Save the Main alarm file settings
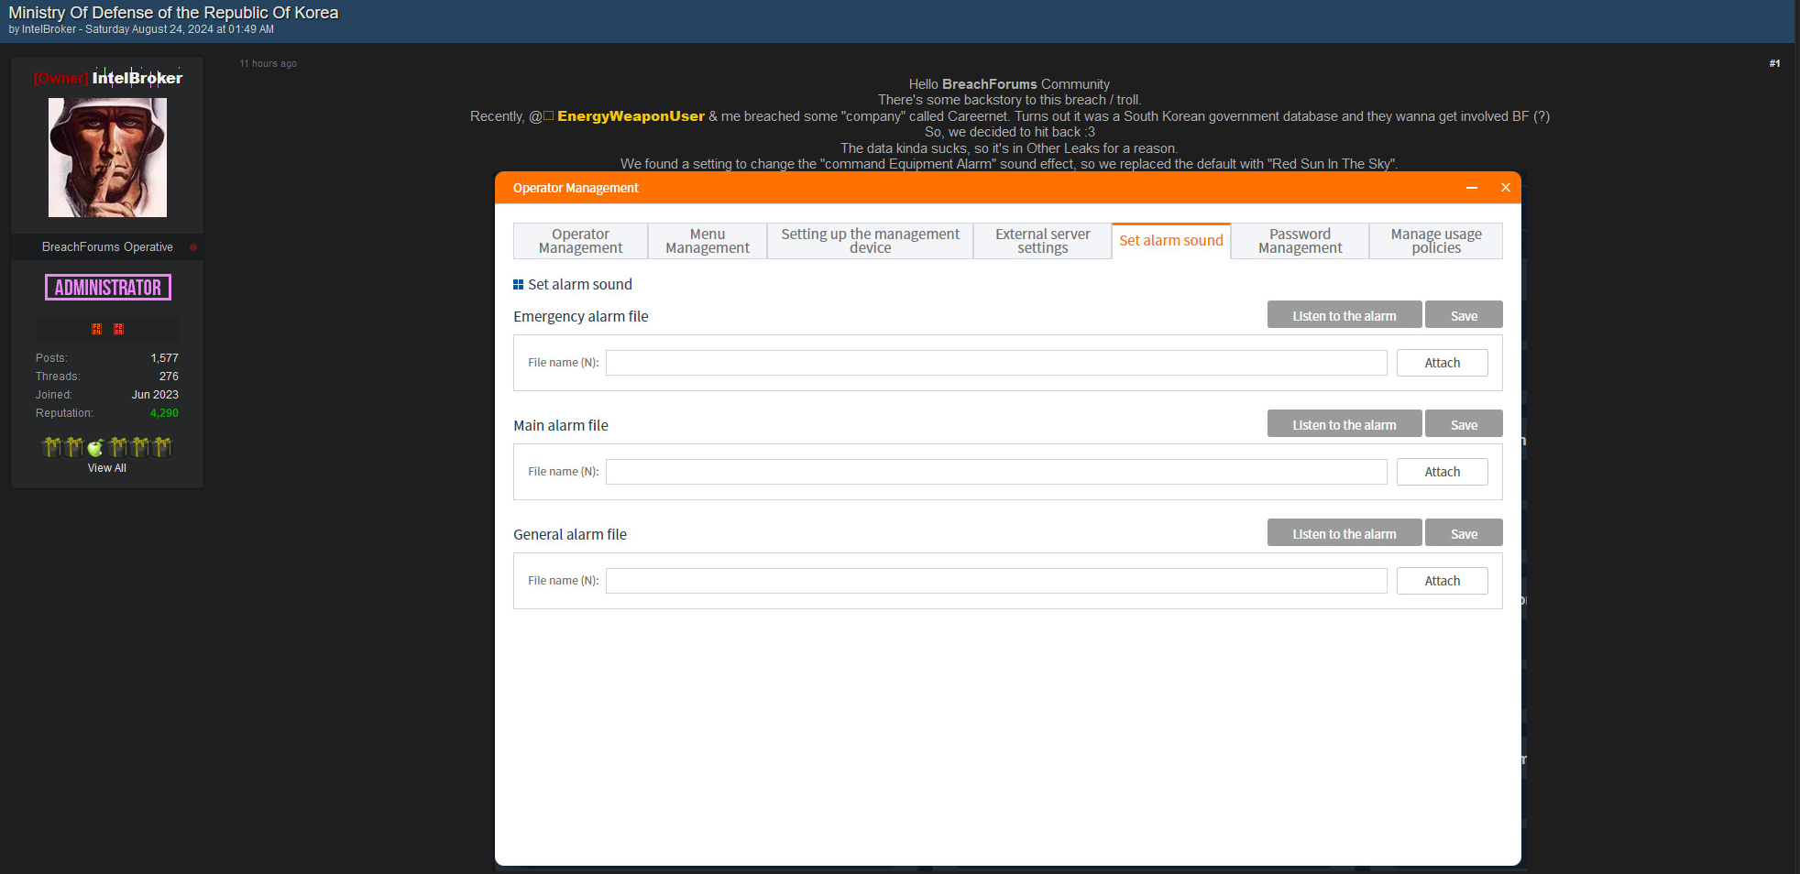Viewport: 1800px width, 874px height. click(1463, 423)
